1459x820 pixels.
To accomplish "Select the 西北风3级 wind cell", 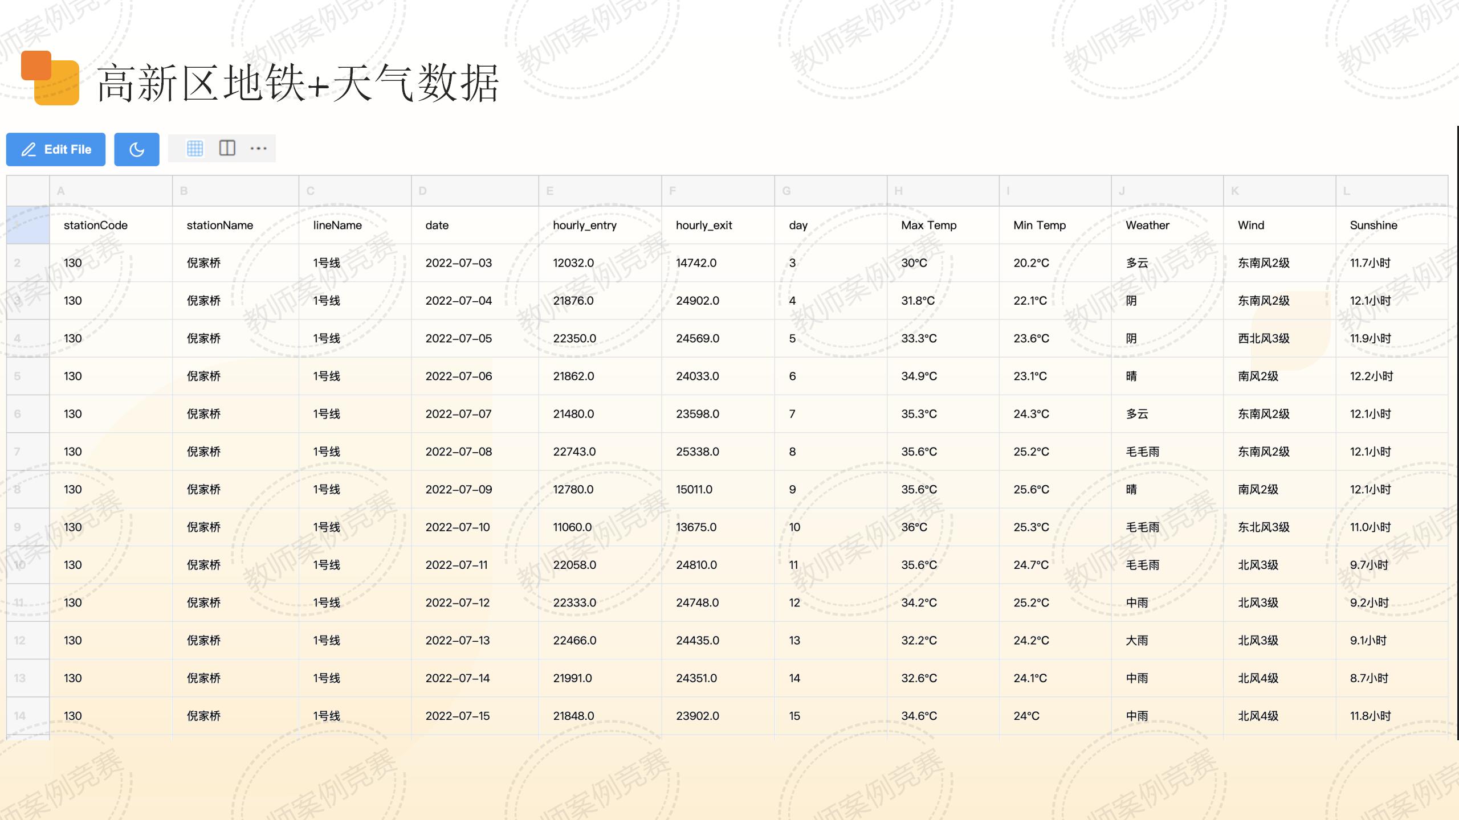I will point(1264,338).
